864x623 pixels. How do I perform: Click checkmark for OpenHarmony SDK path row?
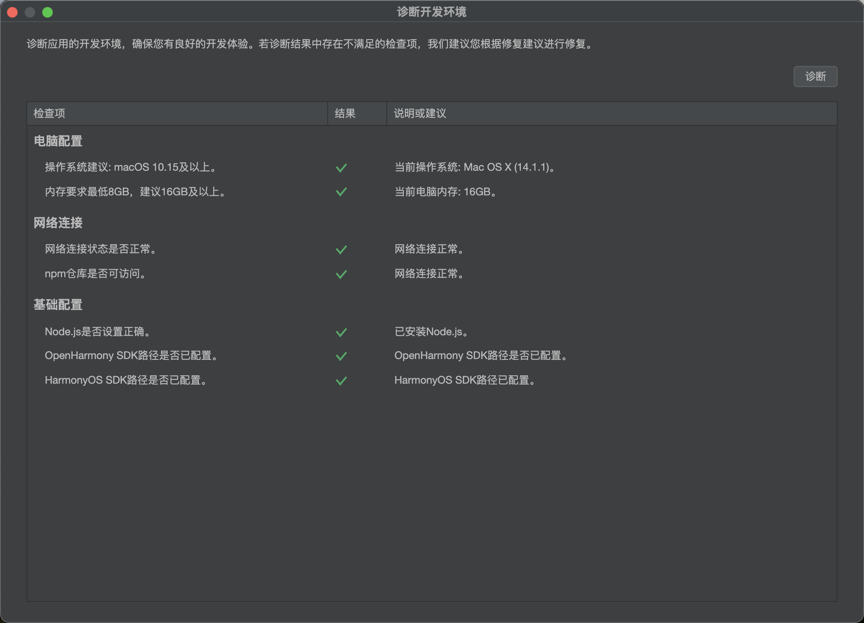click(x=341, y=356)
